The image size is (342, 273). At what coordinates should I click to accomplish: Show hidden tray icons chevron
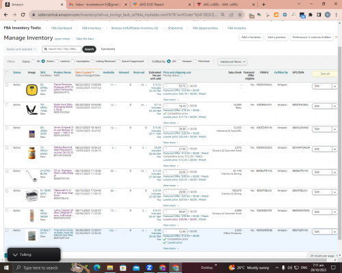277,268
